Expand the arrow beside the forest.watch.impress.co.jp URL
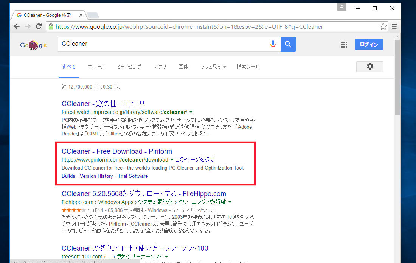Viewport: 416px width, 263px height. (x=191, y=112)
